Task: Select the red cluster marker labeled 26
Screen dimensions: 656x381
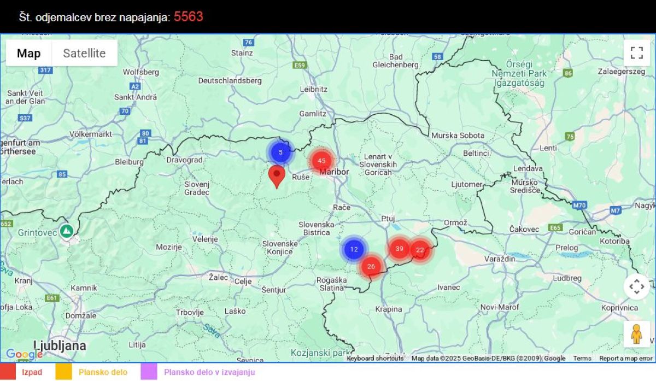Action: tap(371, 267)
